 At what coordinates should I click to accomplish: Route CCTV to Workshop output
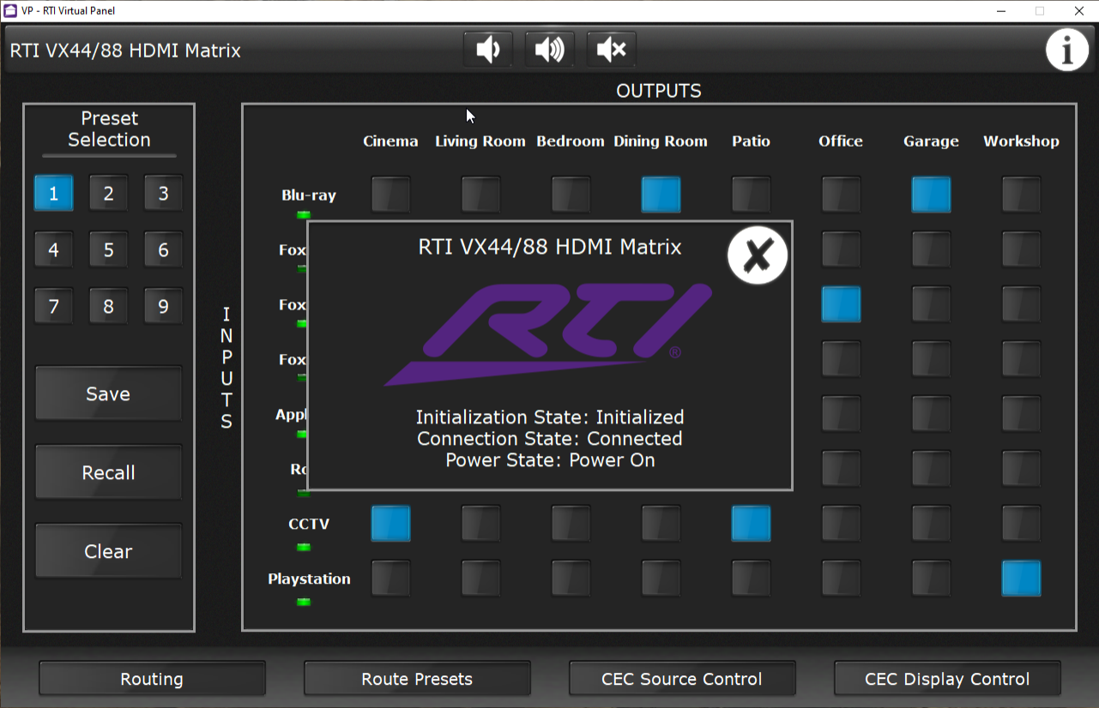(1021, 524)
